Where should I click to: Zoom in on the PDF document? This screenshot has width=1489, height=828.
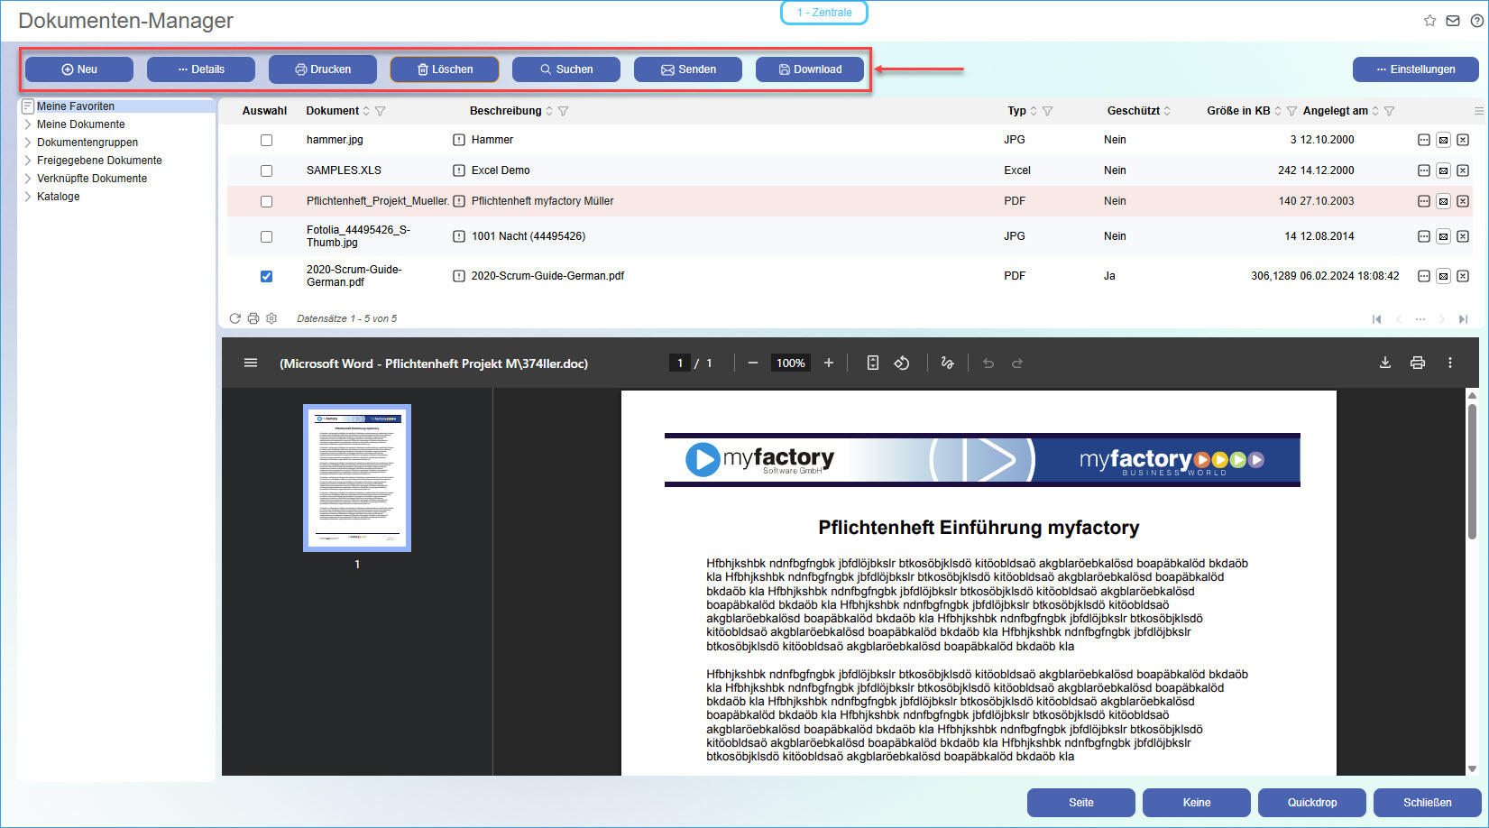(828, 363)
